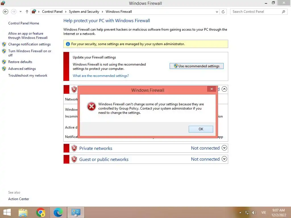The height and width of the screenshot is (218, 291).
Task: Click the firewall icon in address bar
Action: coord(34,11)
